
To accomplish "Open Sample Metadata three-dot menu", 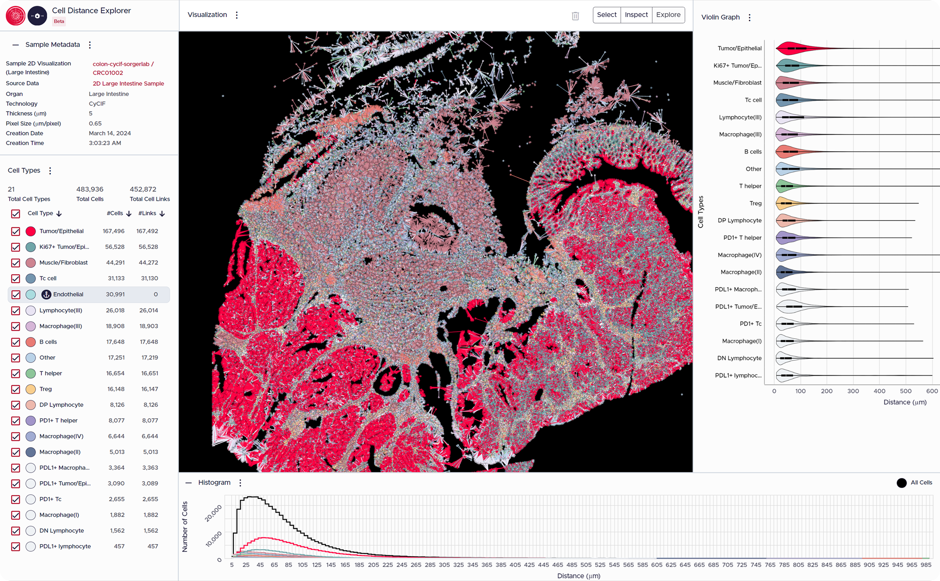I will coord(90,45).
